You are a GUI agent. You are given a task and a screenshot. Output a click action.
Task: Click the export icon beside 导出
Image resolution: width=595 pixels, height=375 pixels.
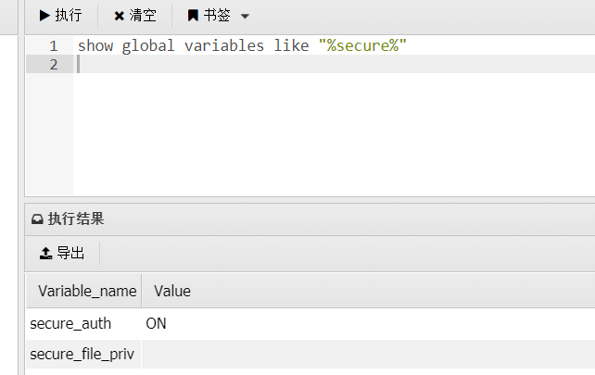coord(45,253)
